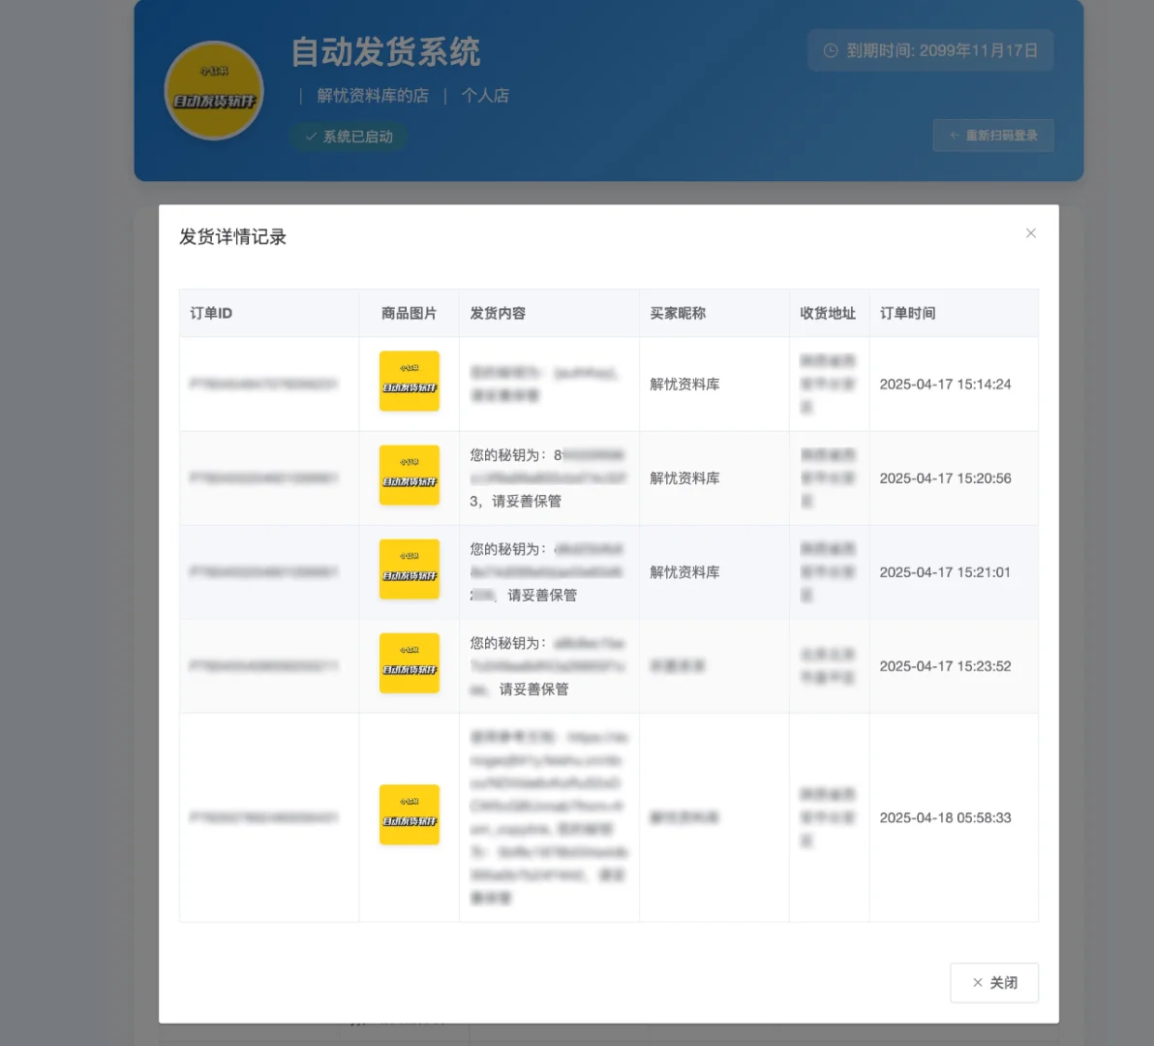Click the round store avatar logo
Viewport: 1154px width, 1046px height.
[x=214, y=90]
